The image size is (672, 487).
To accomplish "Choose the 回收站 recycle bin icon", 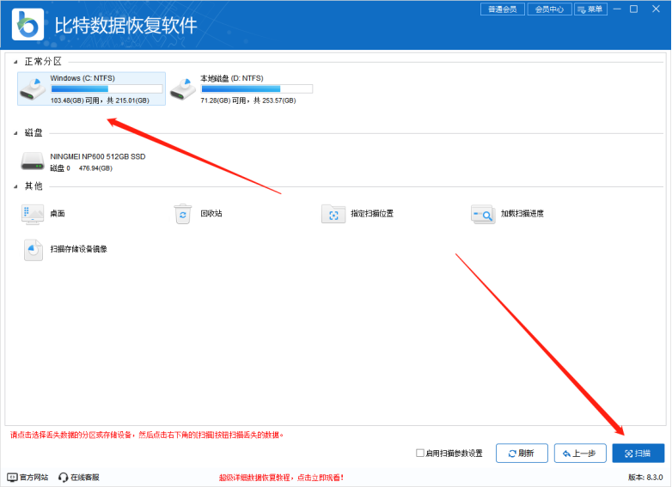I will tap(183, 214).
